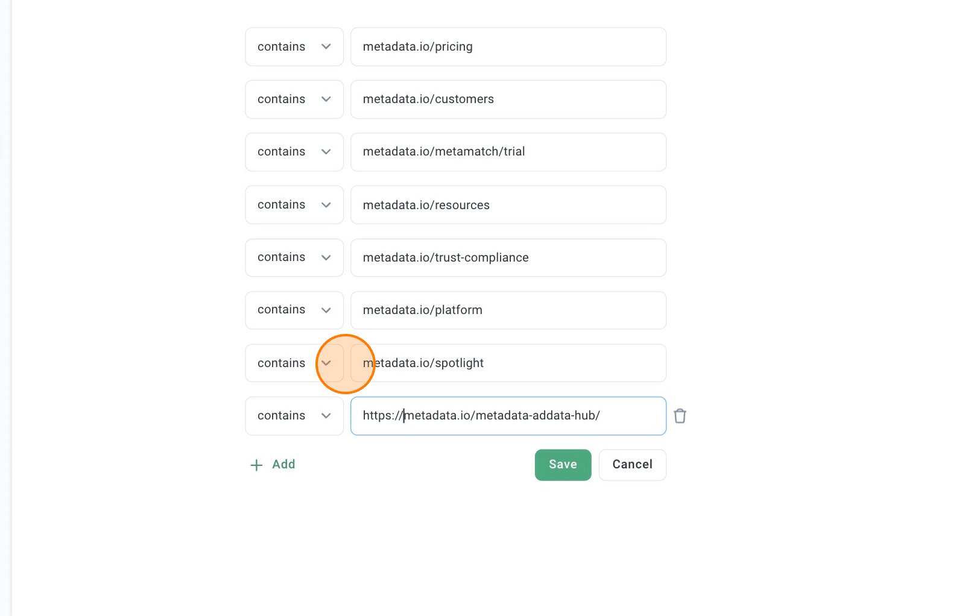The height and width of the screenshot is (616, 968).
Task: Cancel editing the URL rules
Action: (x=632, y=465)
